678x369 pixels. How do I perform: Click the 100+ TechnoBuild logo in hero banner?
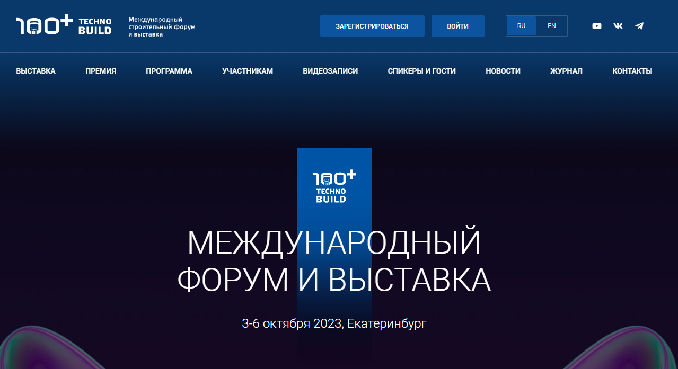334,186
